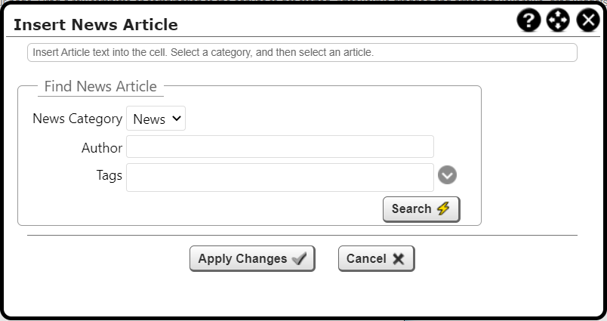
Task: Click the move dialog arrows icon
Action: pyautogui.click(x=558, y=20)
